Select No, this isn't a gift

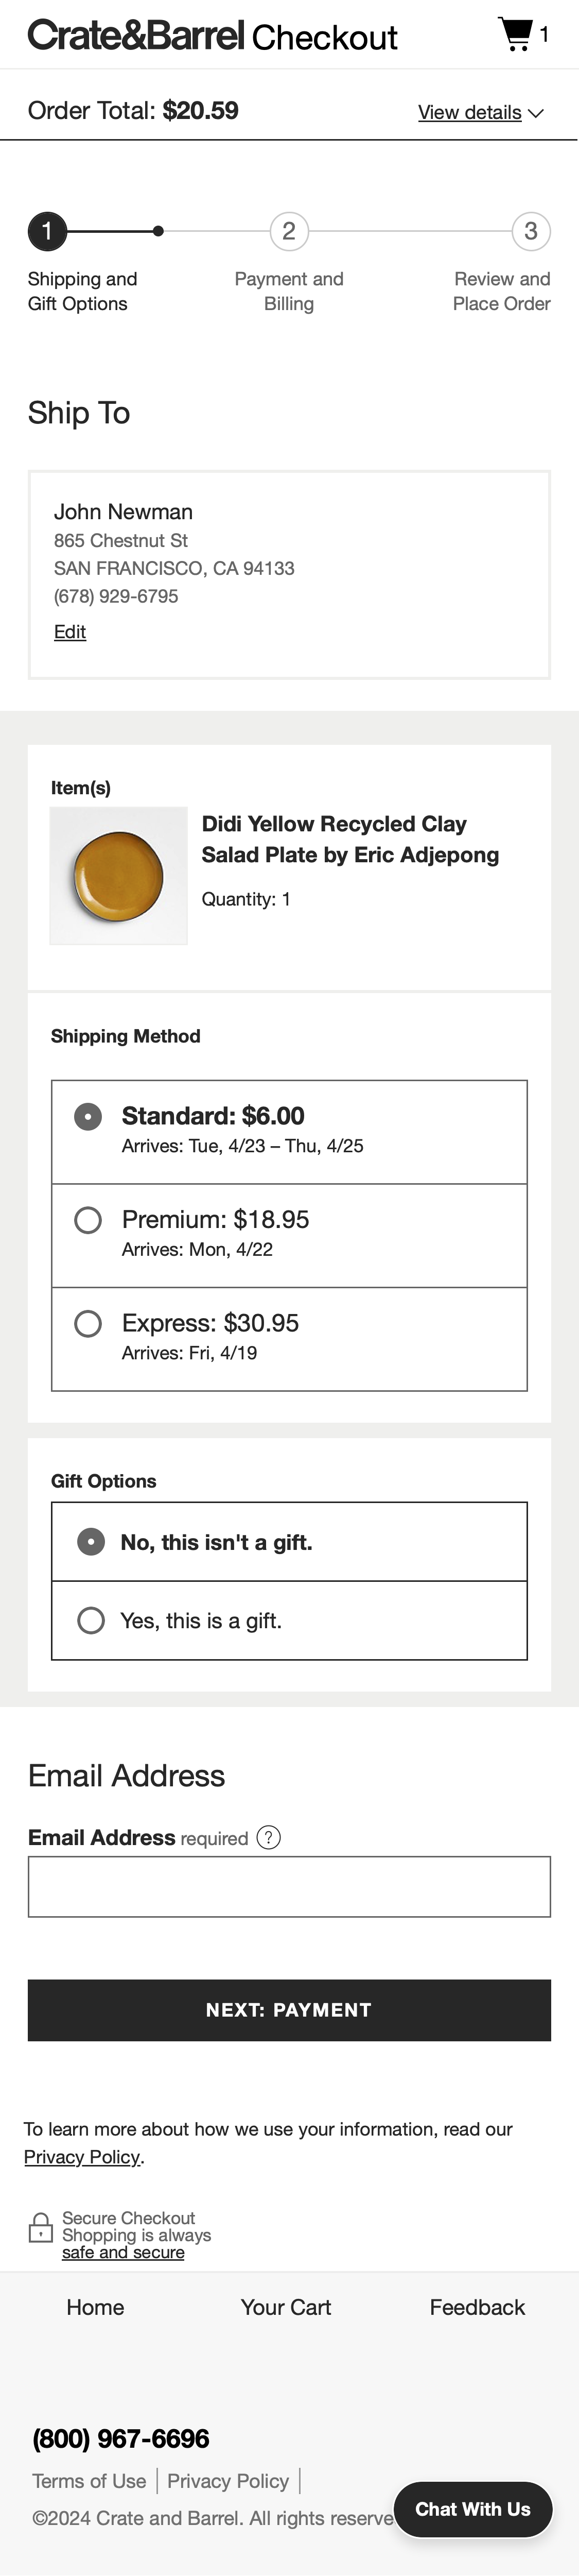tap(89, 1542)
